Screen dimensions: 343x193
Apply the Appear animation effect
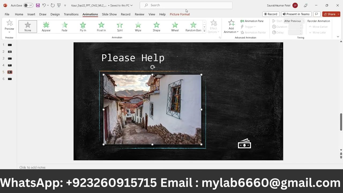click(x=46, y=27)
